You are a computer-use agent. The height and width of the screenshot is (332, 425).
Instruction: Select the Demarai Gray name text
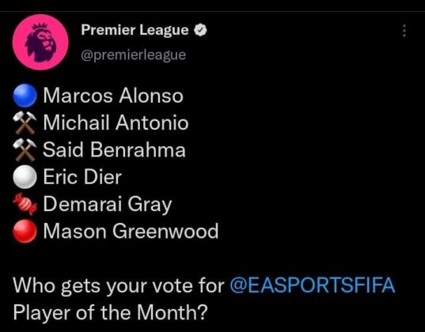click(x=108, y=205)
